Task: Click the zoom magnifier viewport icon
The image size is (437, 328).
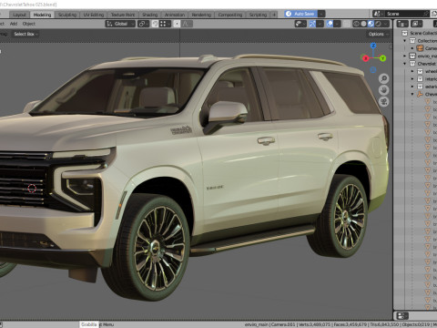Action: [384, 78]
